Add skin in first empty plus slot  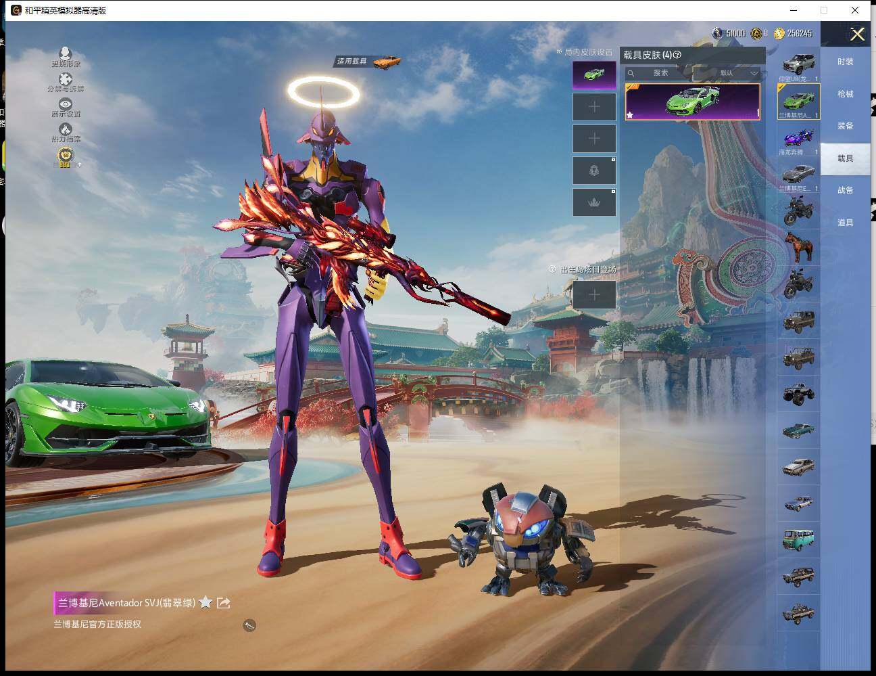tap(594, 107)
